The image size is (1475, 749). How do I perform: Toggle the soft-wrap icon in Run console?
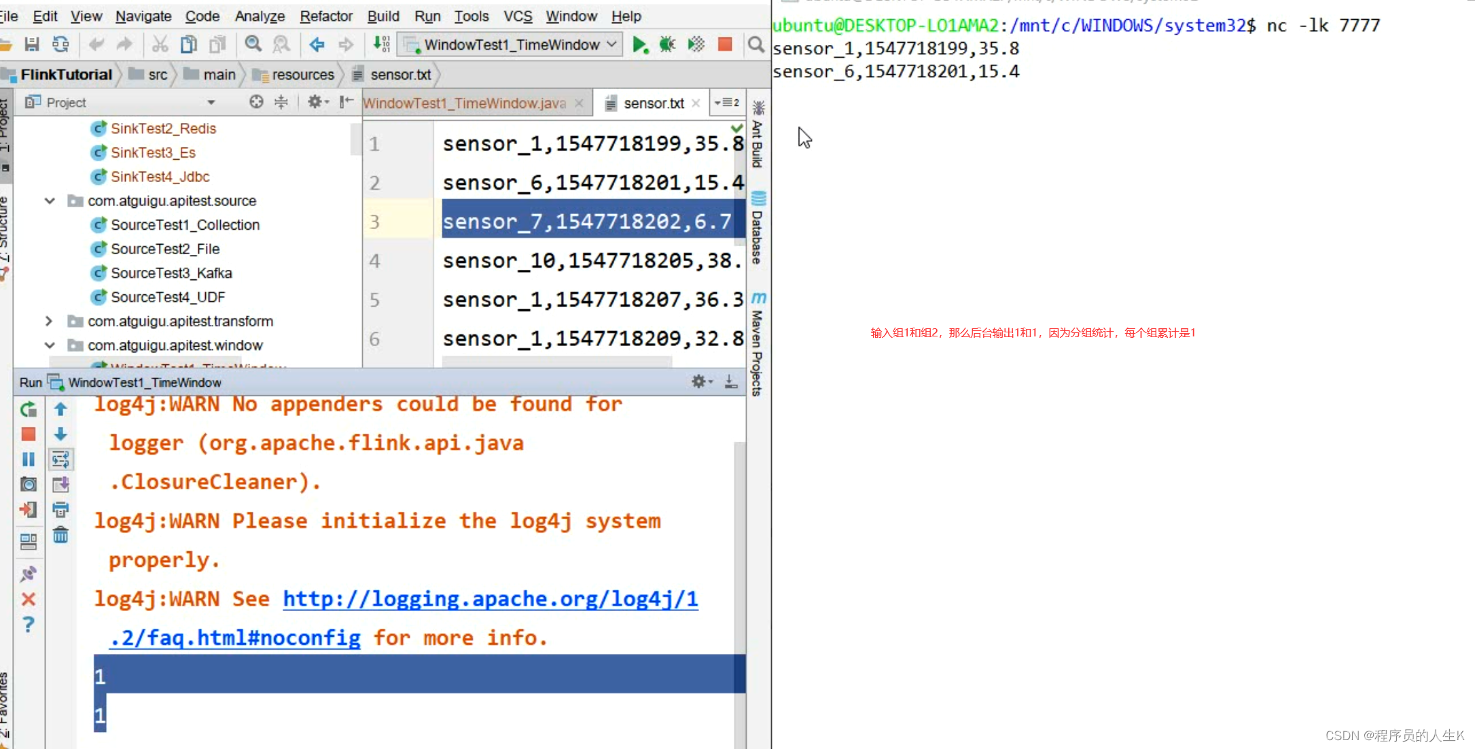(x=60, y=459)
